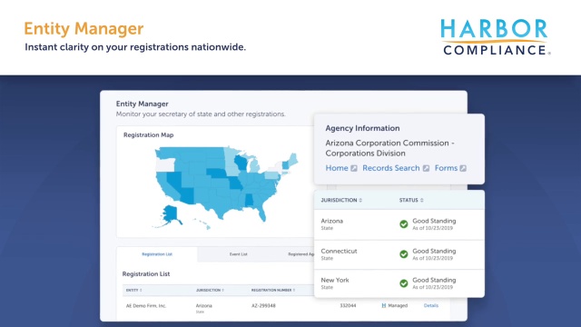
Task: Click the external-link icon beside Forms
Action: (x=463, y=168)
